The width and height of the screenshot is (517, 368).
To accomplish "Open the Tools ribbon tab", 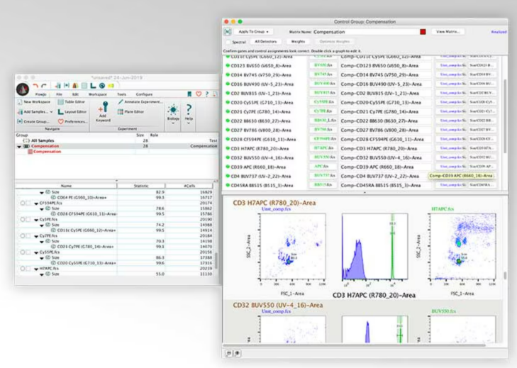I will coord(122,94).
